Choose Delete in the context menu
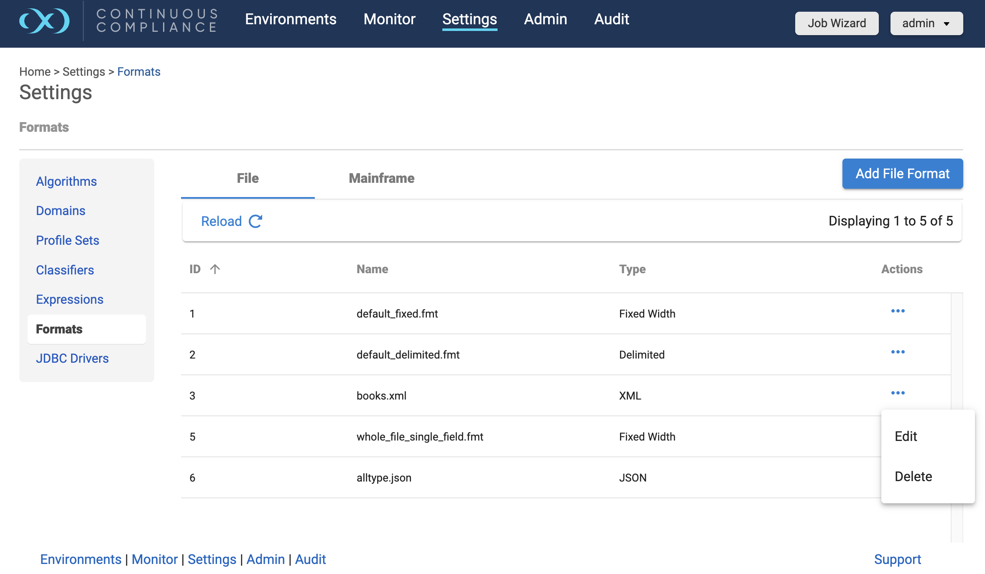 (x=913, y=477)
